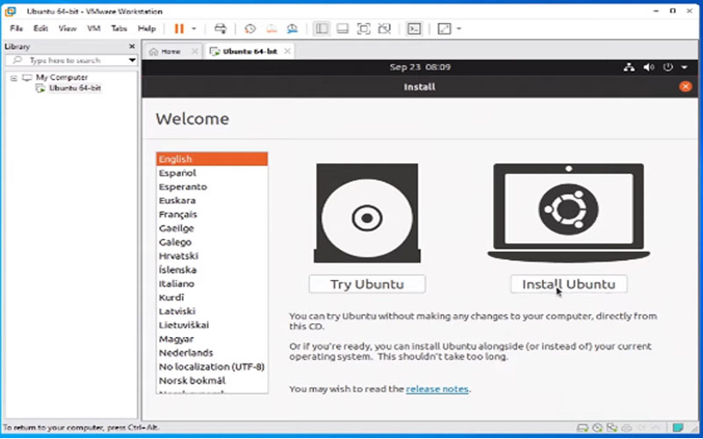Click the stretch guest display icon
Screen dimensions: 703x439
445,29
